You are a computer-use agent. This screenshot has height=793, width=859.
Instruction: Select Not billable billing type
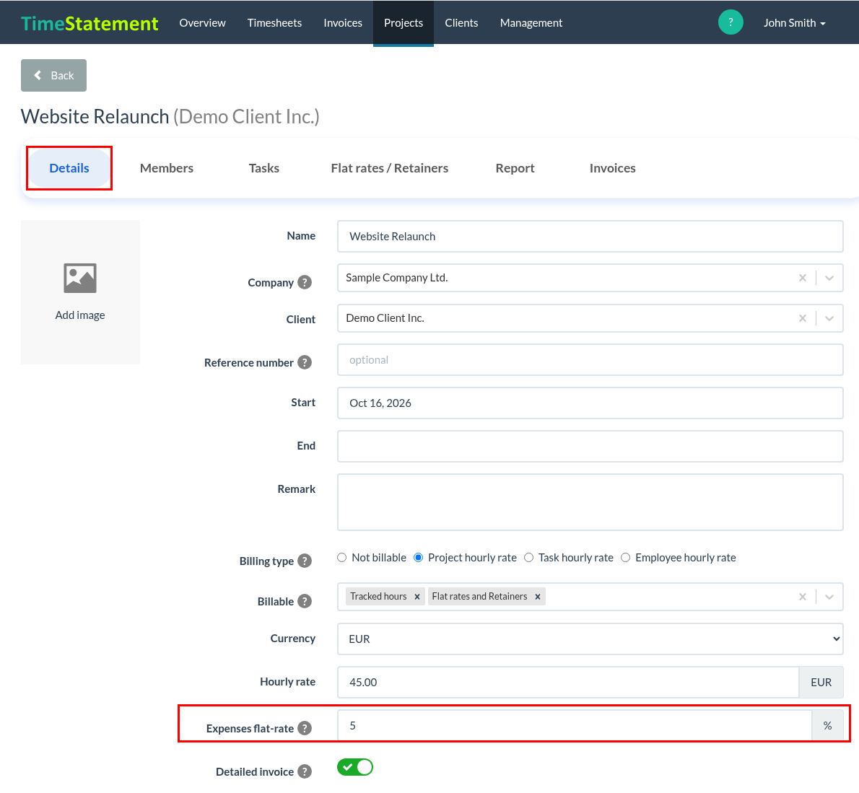[342, 558]
